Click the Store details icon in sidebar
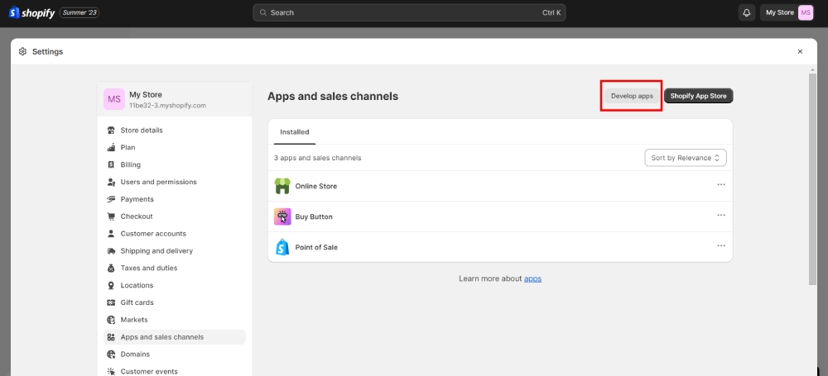Image resolution: width=828 pixels, height=376 pixels. click(112, 131)
